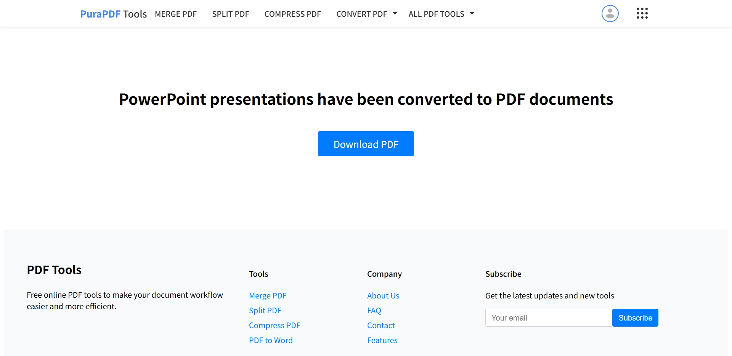Expand the CONVERT PDF chevron arrow
The height and width of the screenshot is (356, 732).
(x=395, y=13)
